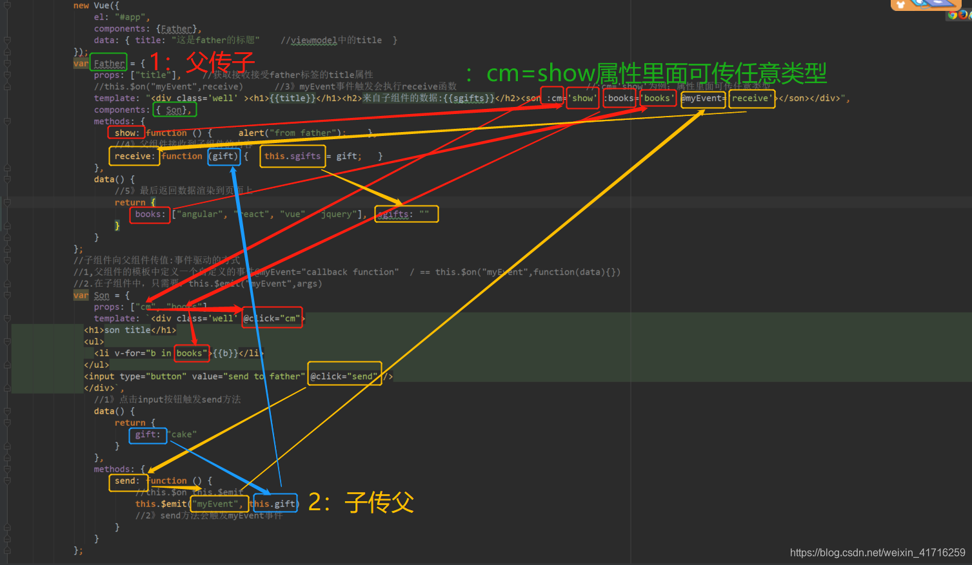Collapse Son's 'methods: {' fold marker
The height and width of the screenshot is (565, 972).
pos(7,469)
